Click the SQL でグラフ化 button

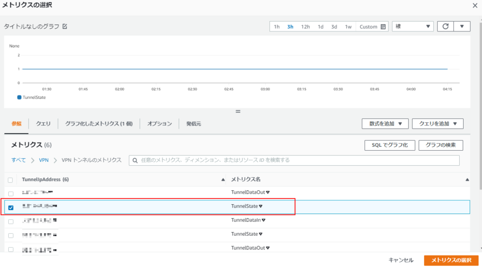[x=389, y=145]
